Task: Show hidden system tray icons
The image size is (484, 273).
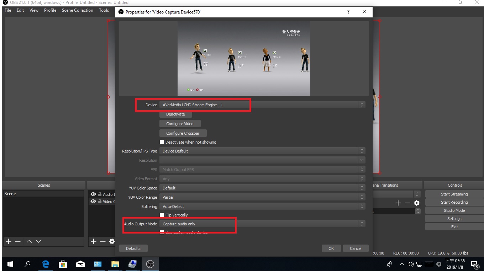Action: (x=402, y=264)
